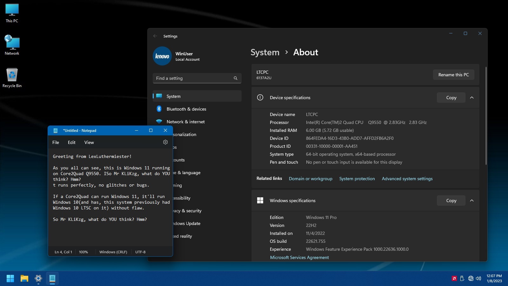Image resolution: width=508 pixels, height=286 pixels.
Task: Click the WinUser account name
Action: pos(184,54)
